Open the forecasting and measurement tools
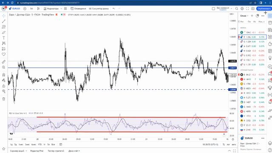This screenshot has height=153, width=272. [4, 49]
